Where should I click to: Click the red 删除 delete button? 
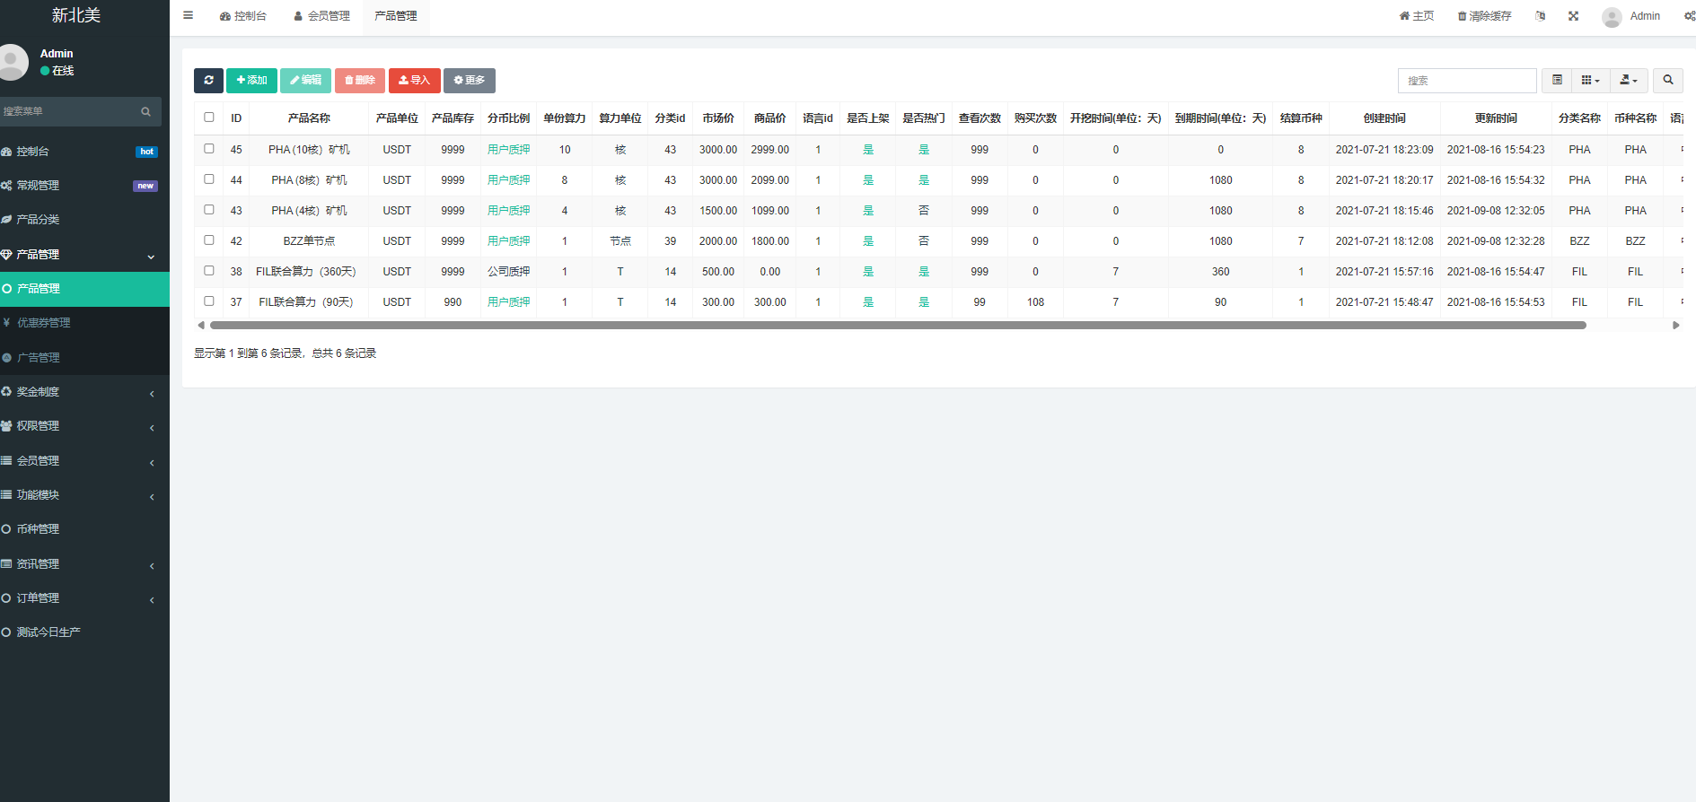pyautogui.click(x=360, y=81)
